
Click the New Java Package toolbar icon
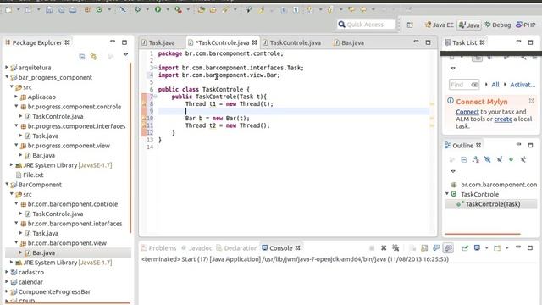tap(87, 10)
